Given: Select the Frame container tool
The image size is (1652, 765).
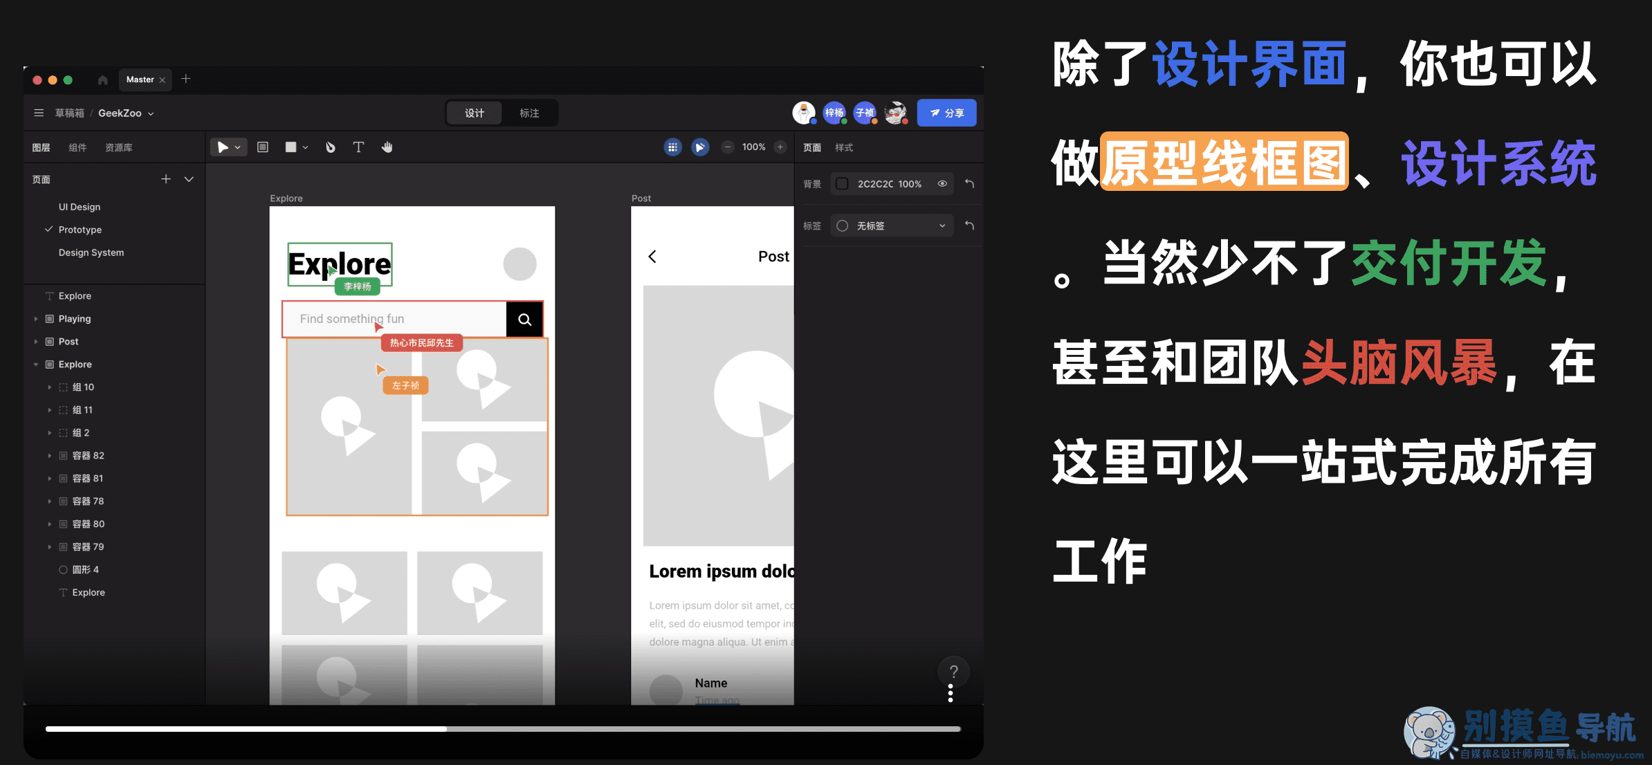Looking at the screenshot, I should point(263,147).
